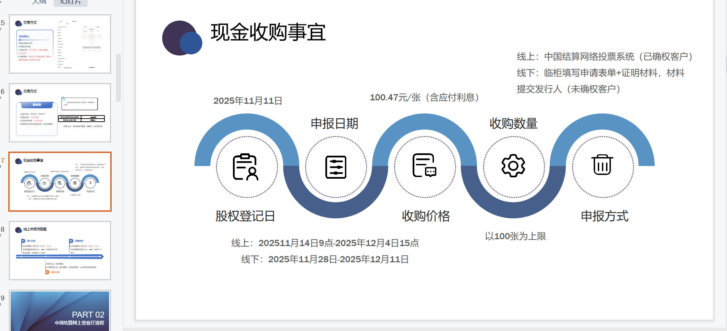Click the document chat icon above 收购价格
The width and height of the screenshot is (727, 331).
[x=424, y=165]
